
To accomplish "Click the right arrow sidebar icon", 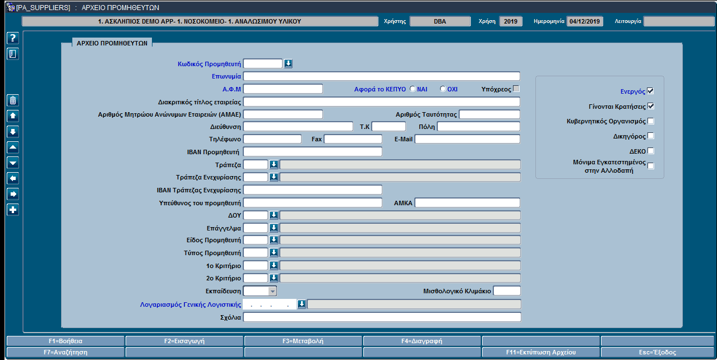I will coord(13,194).
